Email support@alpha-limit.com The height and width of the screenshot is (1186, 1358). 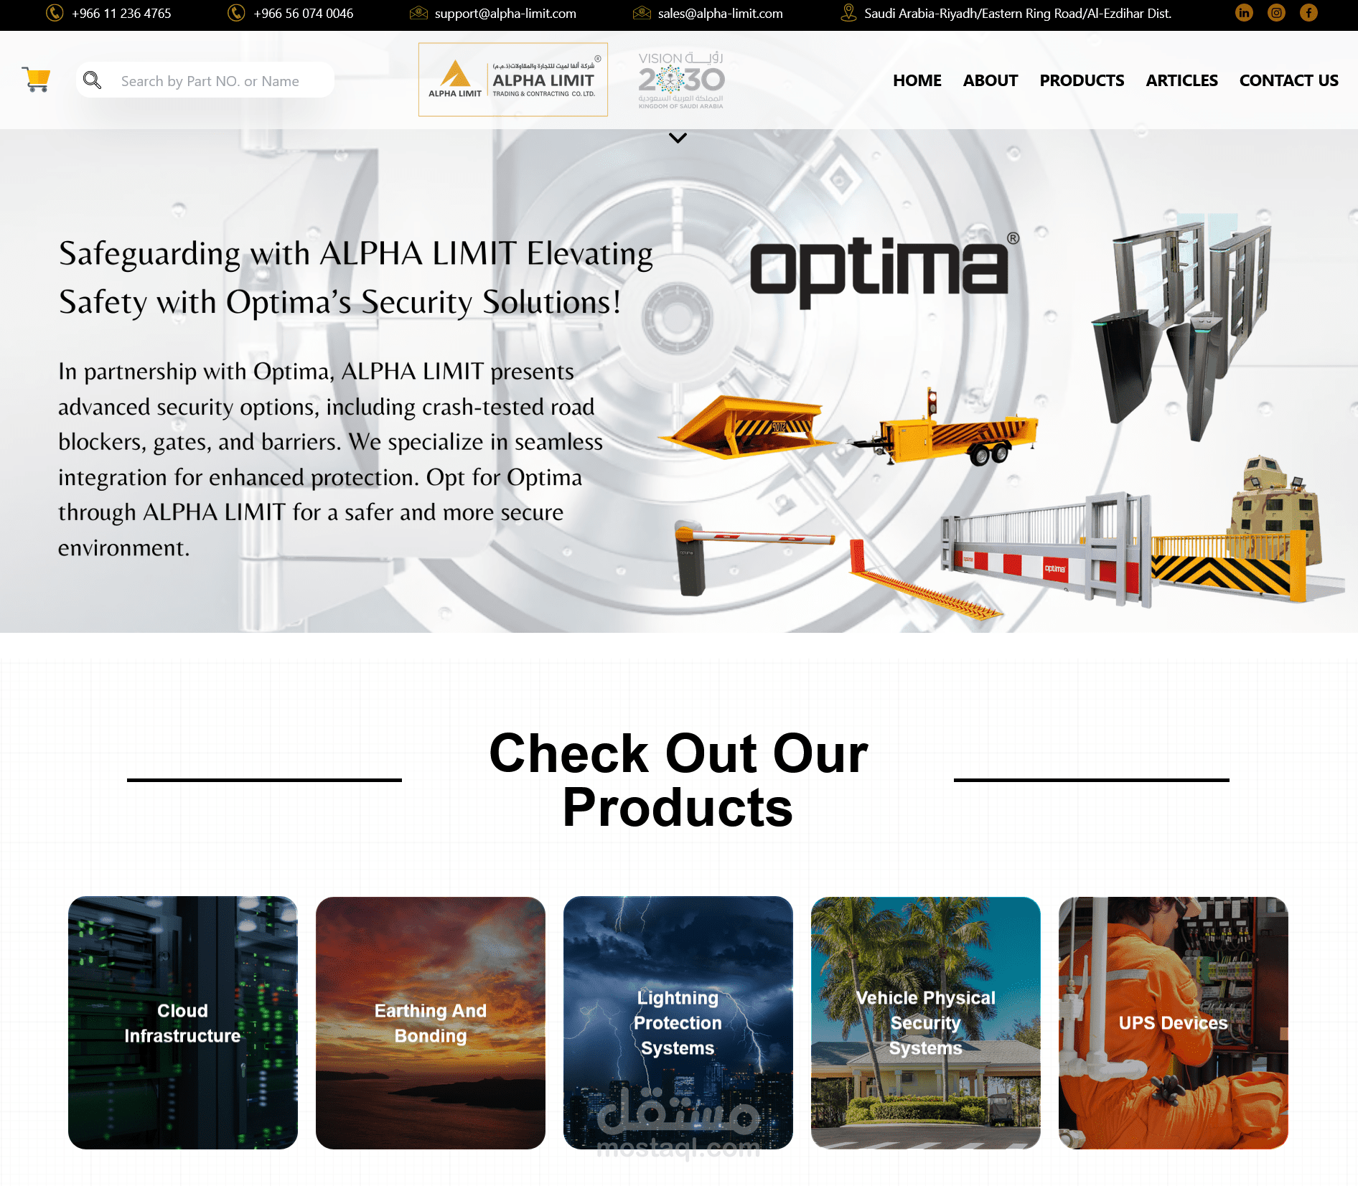(505, 13)
